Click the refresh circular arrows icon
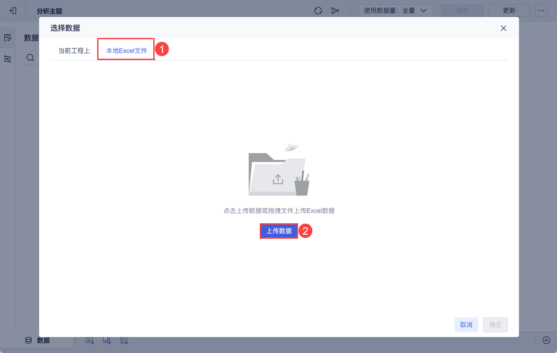Image resolution: width=557 pixels, height=353 pixels. (x=318, y=11)
